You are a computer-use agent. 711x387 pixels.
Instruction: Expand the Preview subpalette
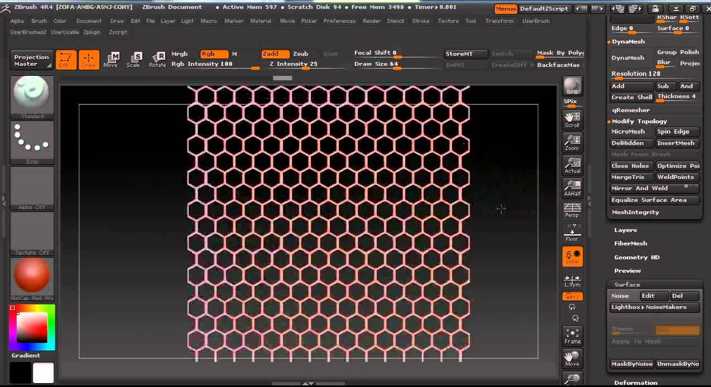(628, 271)
